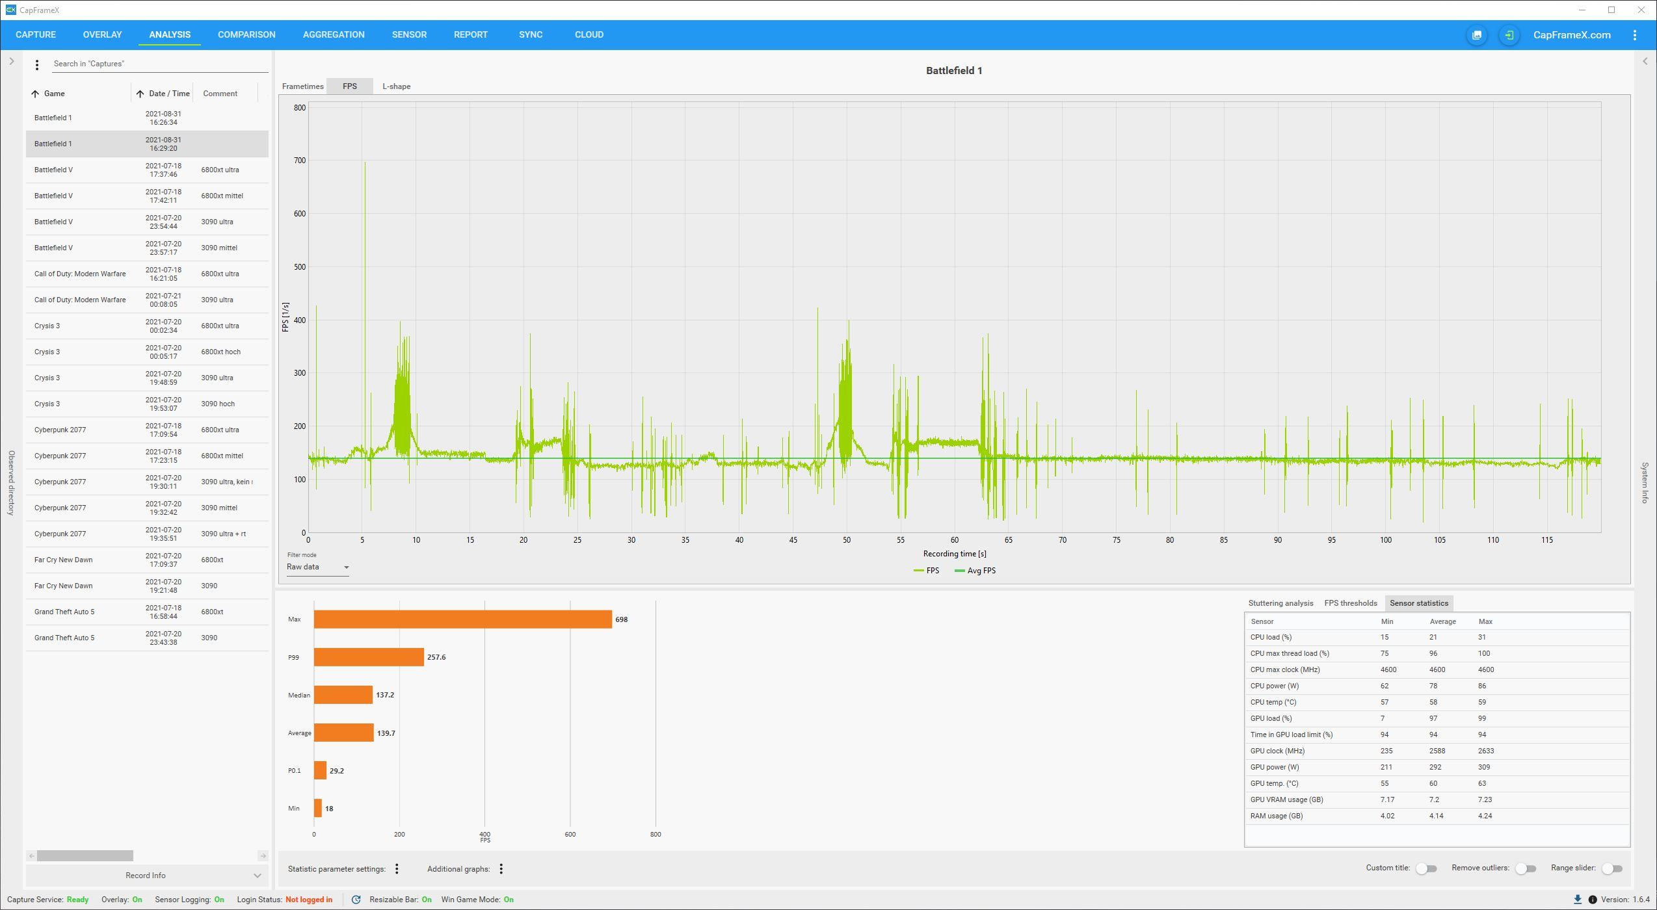Open the screenshot icon in top bar
The image size is (1657, 910).
click(1477, 35)
